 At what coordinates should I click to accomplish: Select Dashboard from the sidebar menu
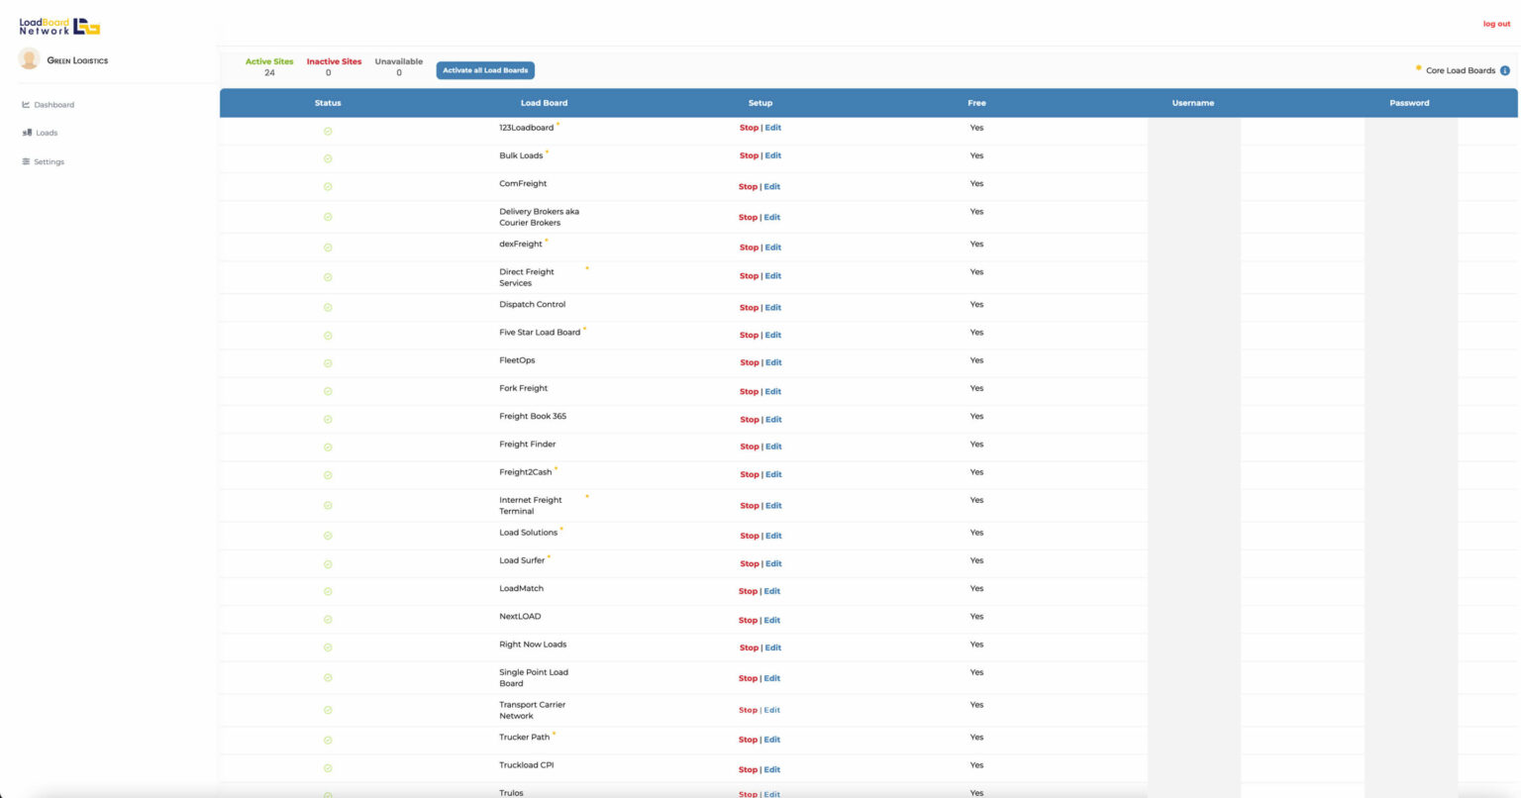pos(53,104)
